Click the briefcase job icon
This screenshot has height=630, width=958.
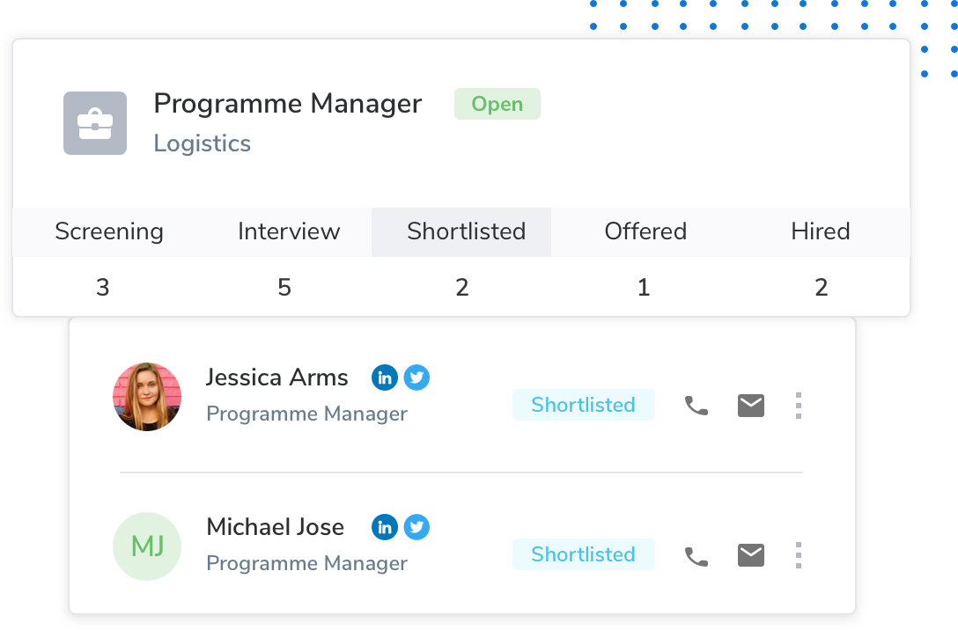pos(95,122)
